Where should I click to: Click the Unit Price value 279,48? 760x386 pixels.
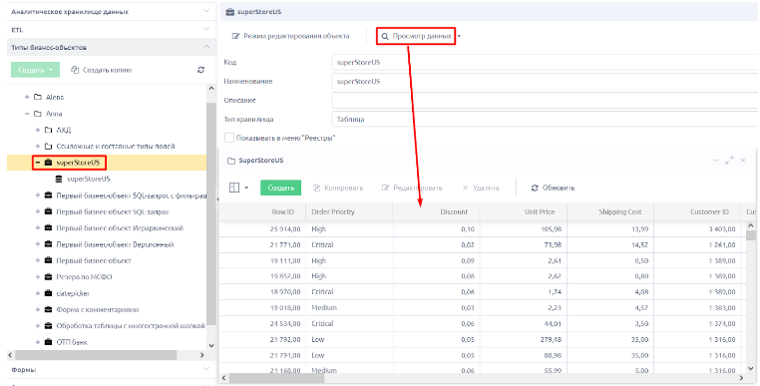[551, 339]
